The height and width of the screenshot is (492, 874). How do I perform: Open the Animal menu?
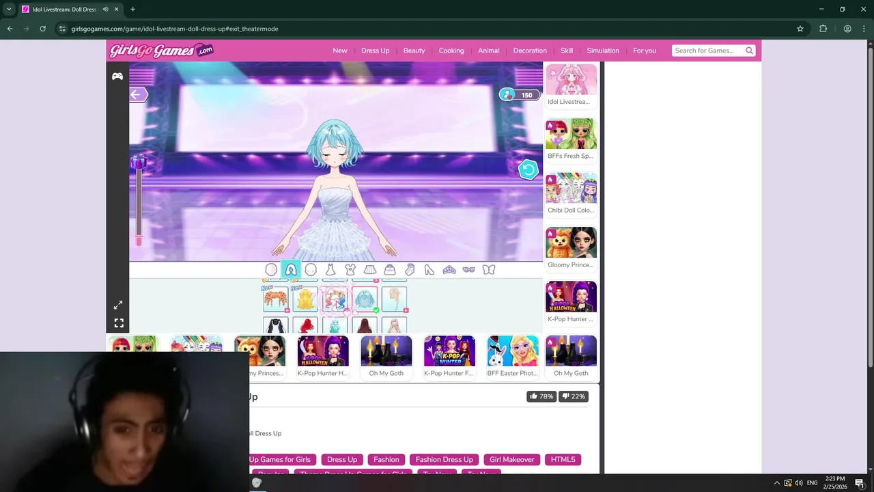pos(489,51)
